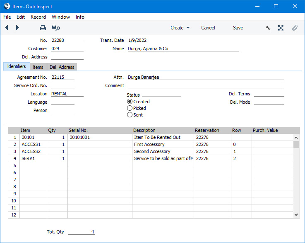The width and height of the screenshot is (305, 243).
Task: Click the No. field showing 22288
Action: [67, 40]
